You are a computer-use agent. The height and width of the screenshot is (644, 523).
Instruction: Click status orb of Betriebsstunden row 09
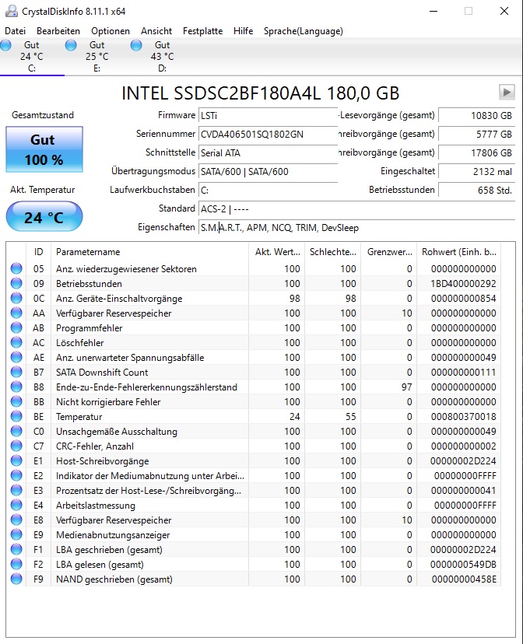pos(16,283)
